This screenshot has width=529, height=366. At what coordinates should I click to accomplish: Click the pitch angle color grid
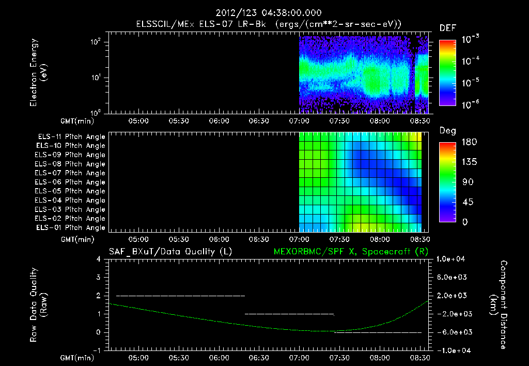[x=360, y=182]
